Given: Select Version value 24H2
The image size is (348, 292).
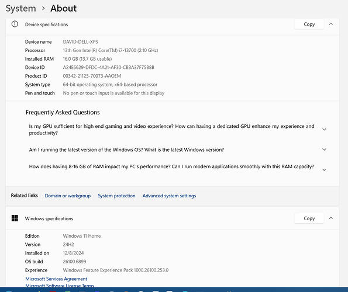Looking at the screenshot, I should (68, 245).
